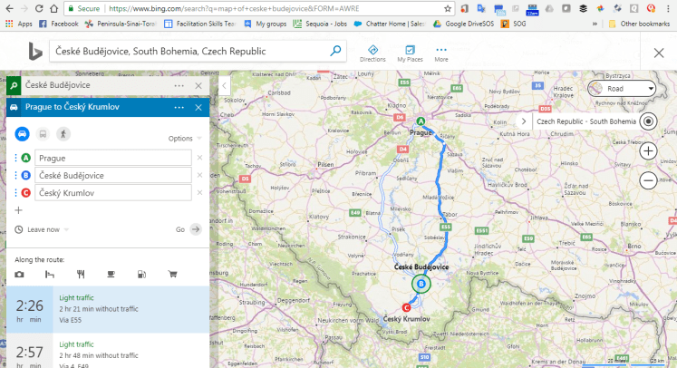Find restaurants along the route
The image size is (677, 368).
(x=81, y=274)
